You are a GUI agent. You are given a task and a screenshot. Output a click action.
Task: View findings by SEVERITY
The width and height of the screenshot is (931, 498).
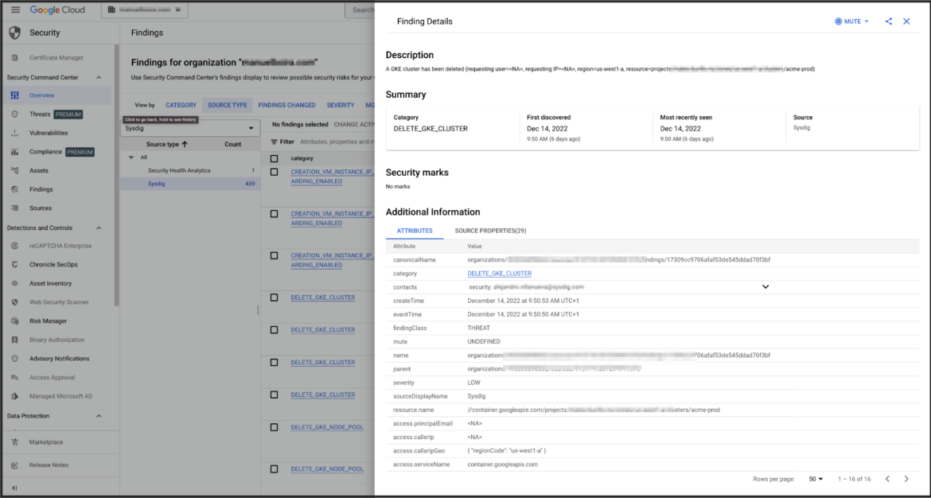pyautogui.click(x=341, y=105)
